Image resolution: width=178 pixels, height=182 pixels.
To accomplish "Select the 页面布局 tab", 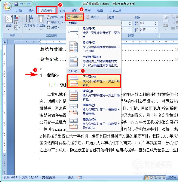I will [x=47, y=10].
